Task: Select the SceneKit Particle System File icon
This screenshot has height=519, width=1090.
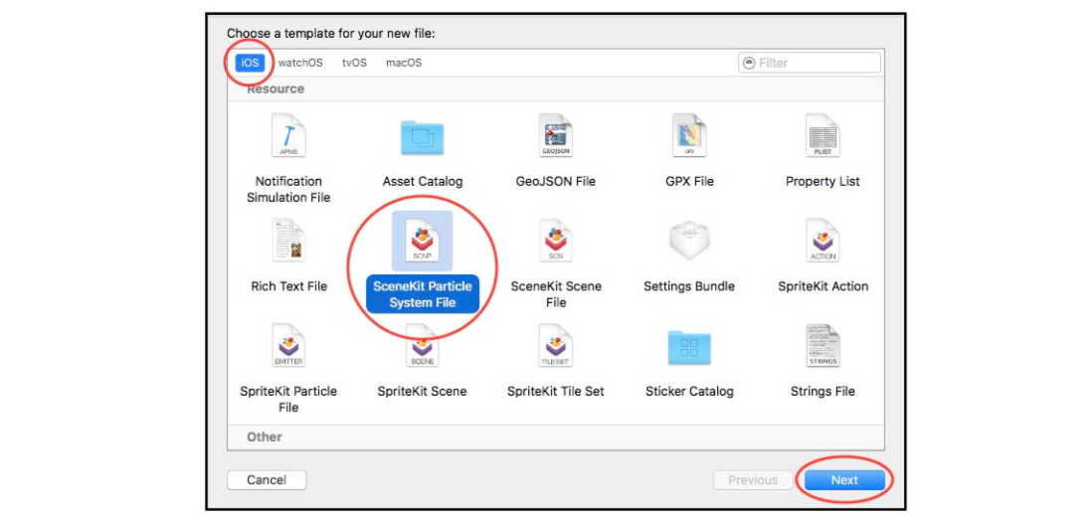Action: pos(422,241)
